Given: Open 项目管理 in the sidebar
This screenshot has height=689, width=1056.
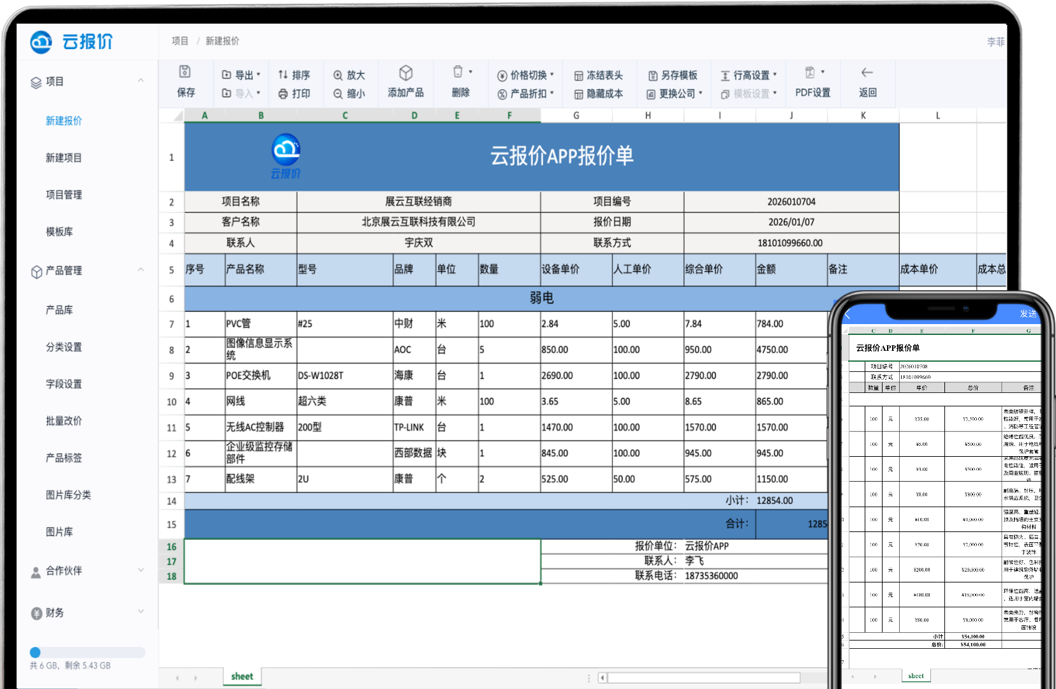Looking at the screenshot, I should (64, 195).
